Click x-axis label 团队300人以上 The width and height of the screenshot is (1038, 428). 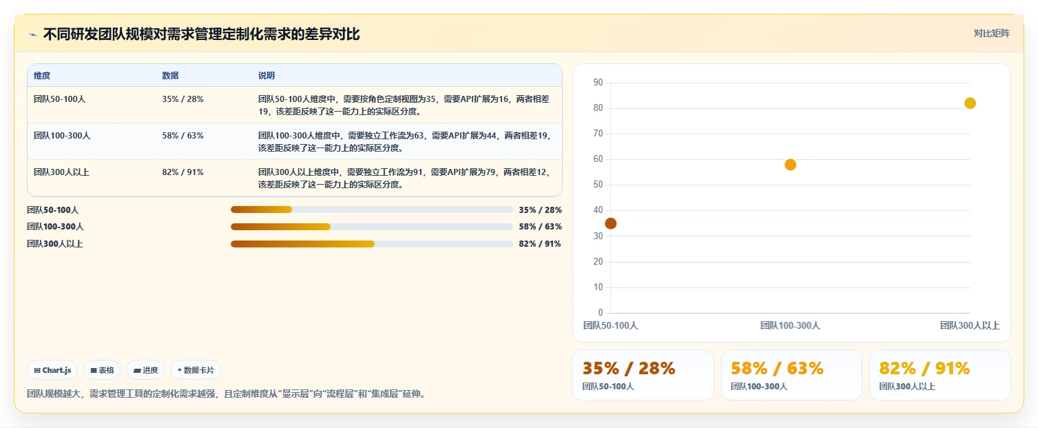(970, 325)
